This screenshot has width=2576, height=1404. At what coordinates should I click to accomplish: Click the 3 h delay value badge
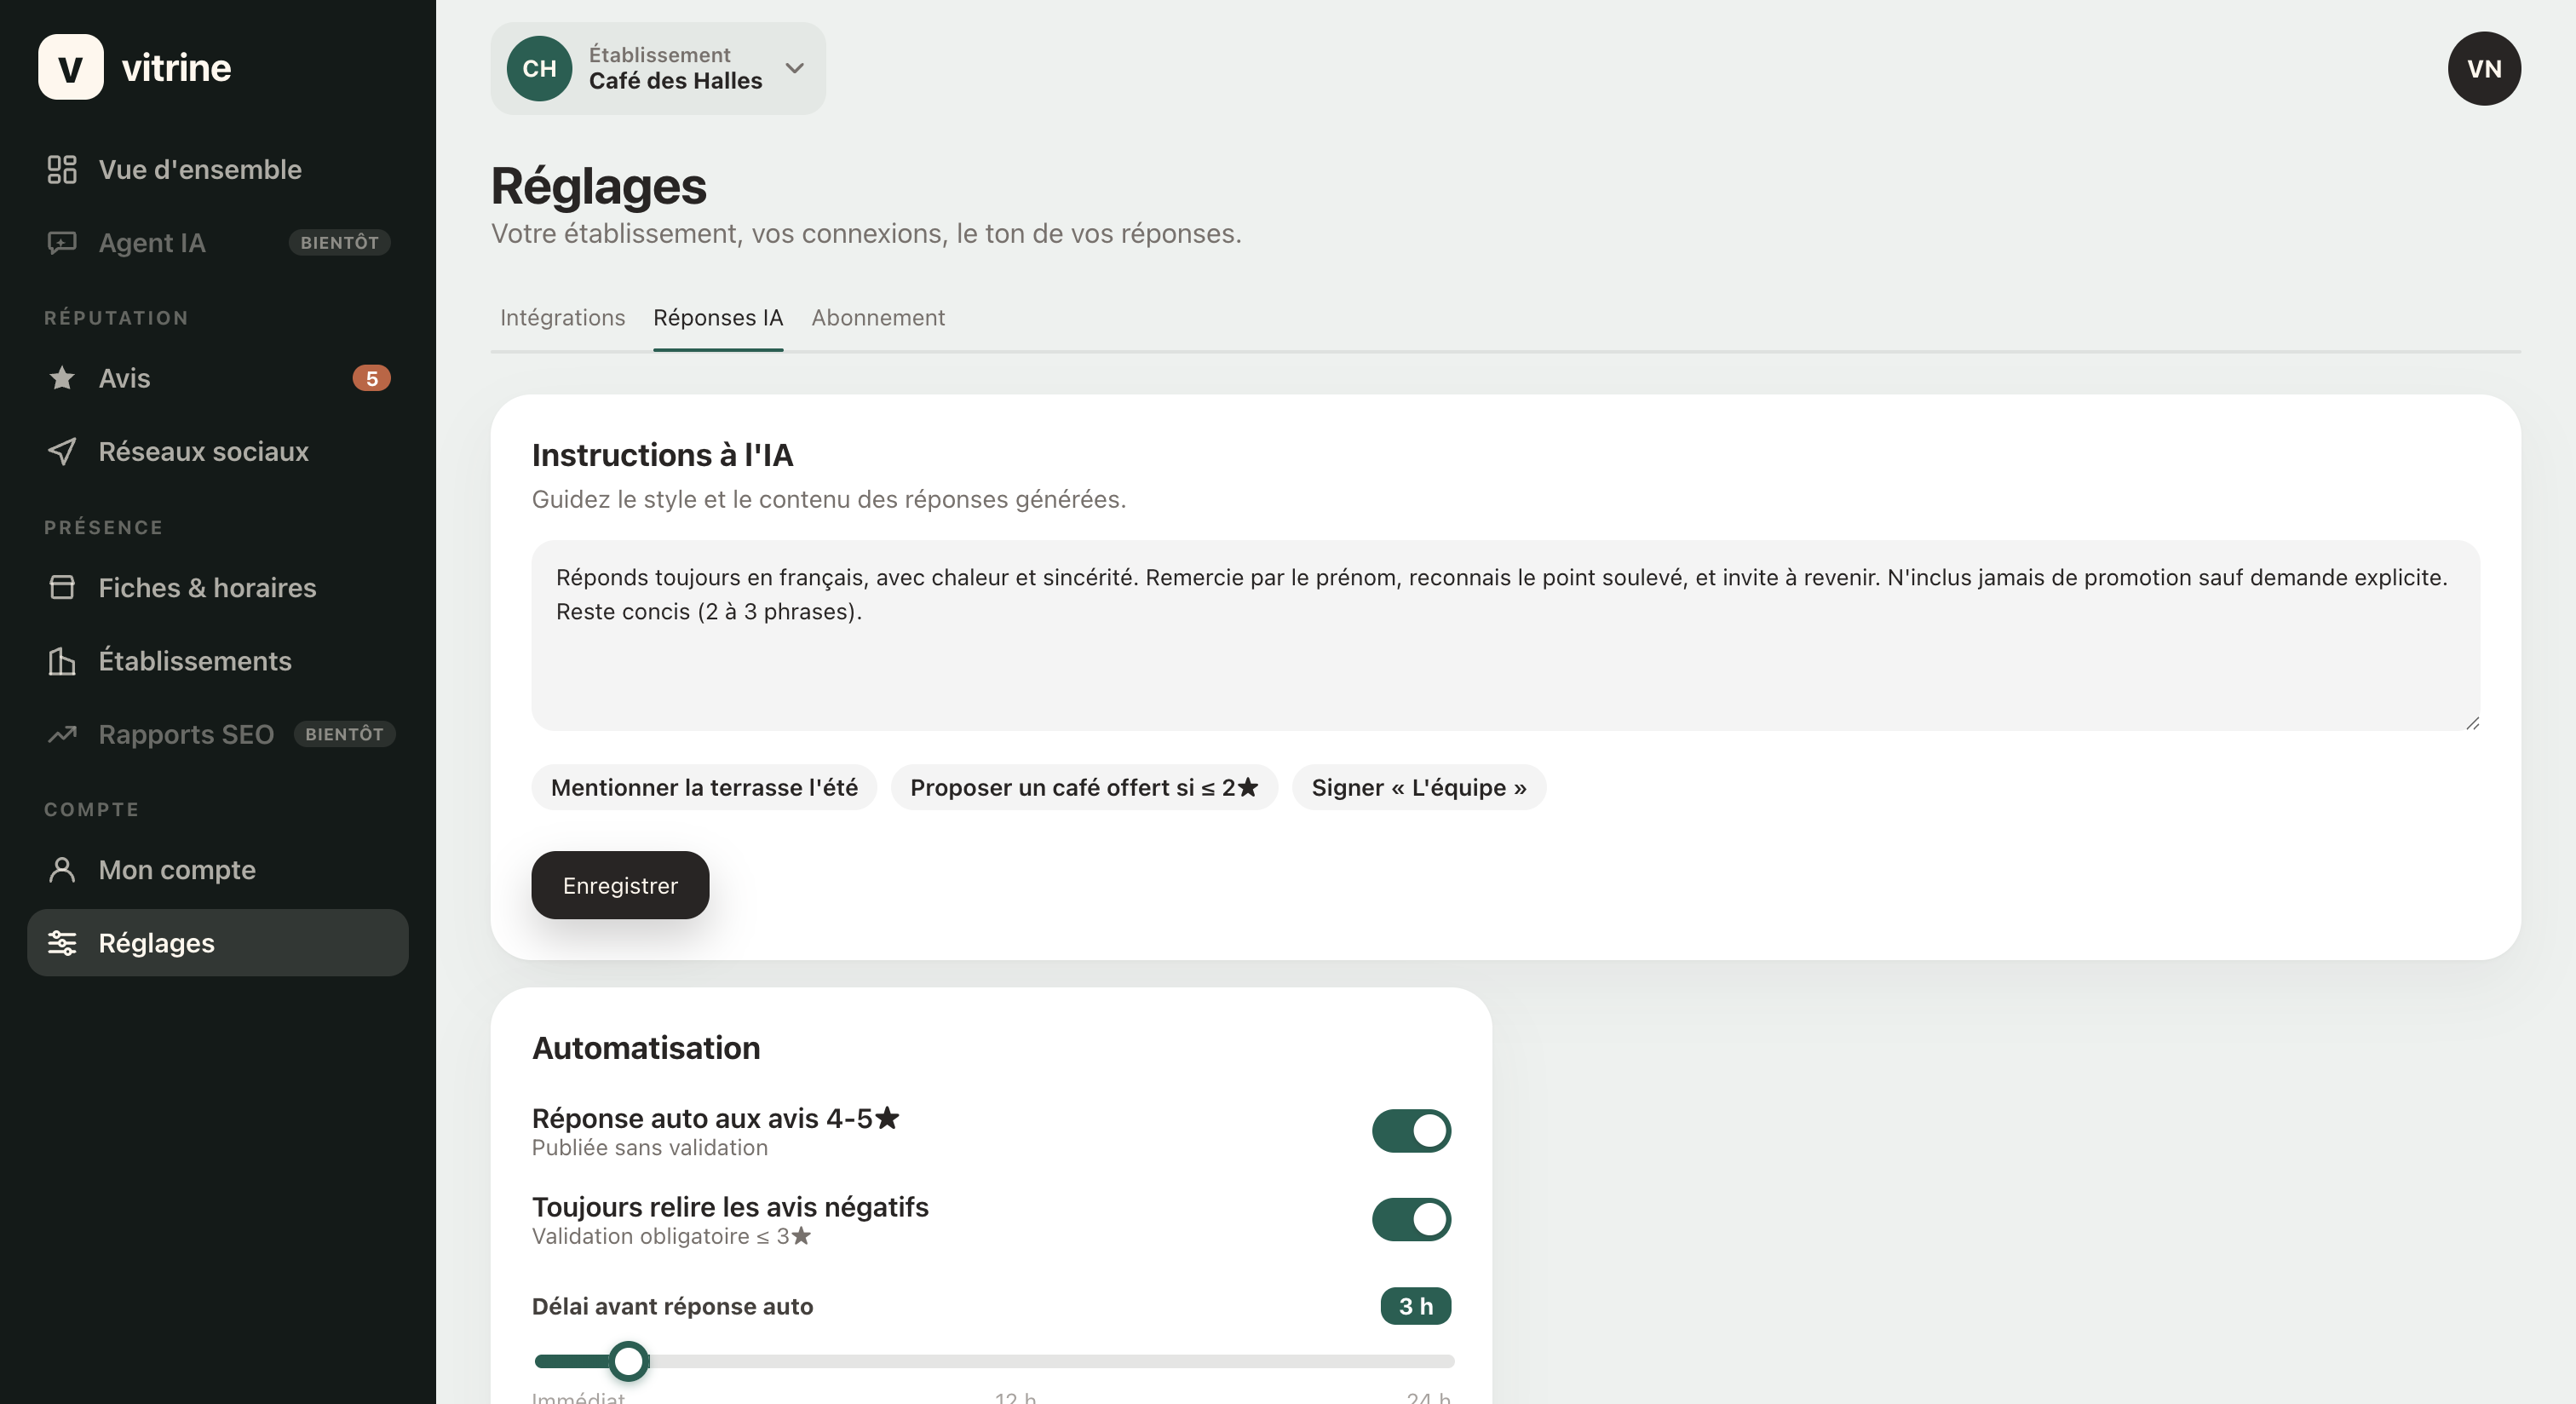(1415, 1306)
